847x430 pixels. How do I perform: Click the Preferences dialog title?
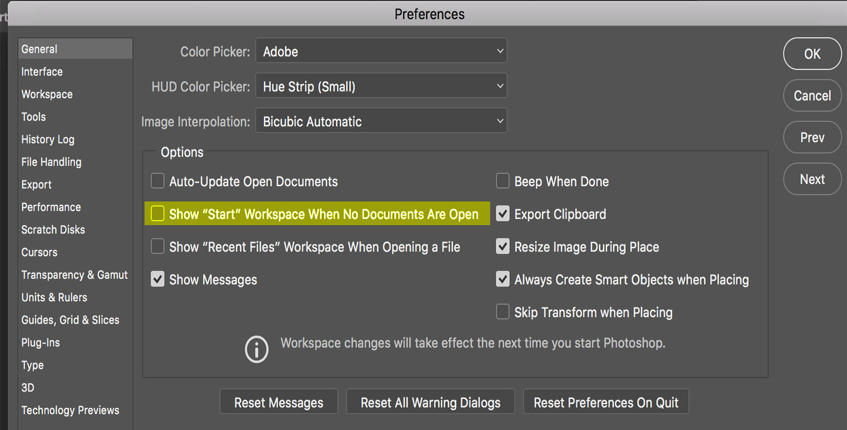coord(429,14)
